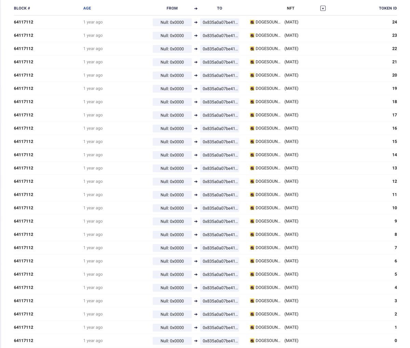Open the NFT column filter dropdown
The height and width of the screenshot is (348, 410).
[x=323, y=8]
